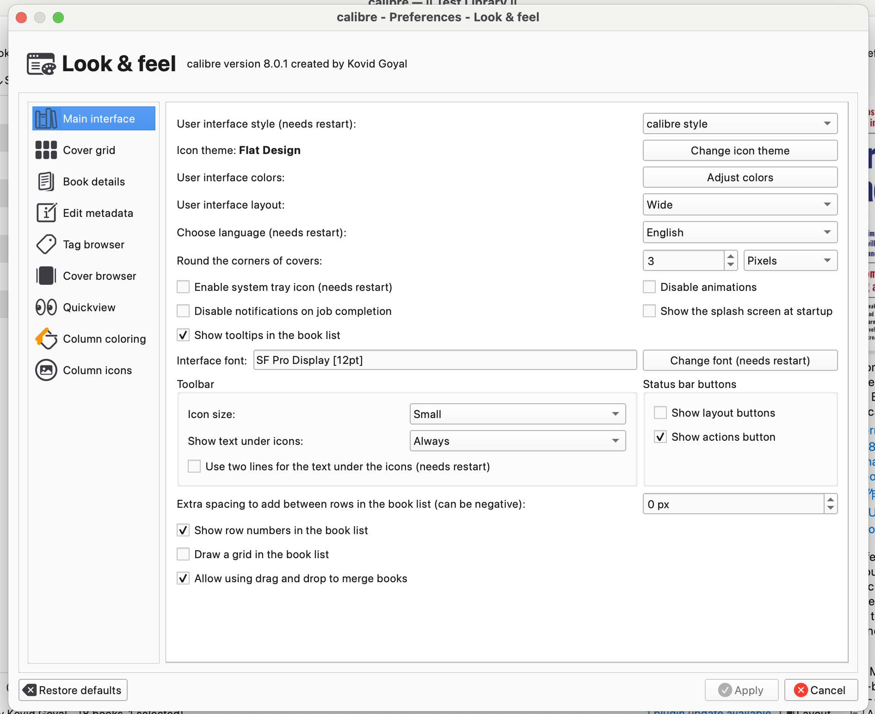Click the Cancel button
The image size is (875, 714).
click(821, 690)
